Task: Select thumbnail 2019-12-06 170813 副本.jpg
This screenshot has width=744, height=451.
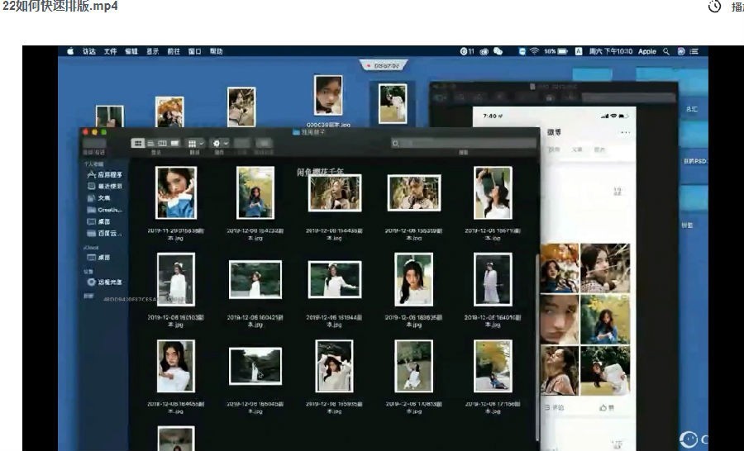Action: [414, 366]
